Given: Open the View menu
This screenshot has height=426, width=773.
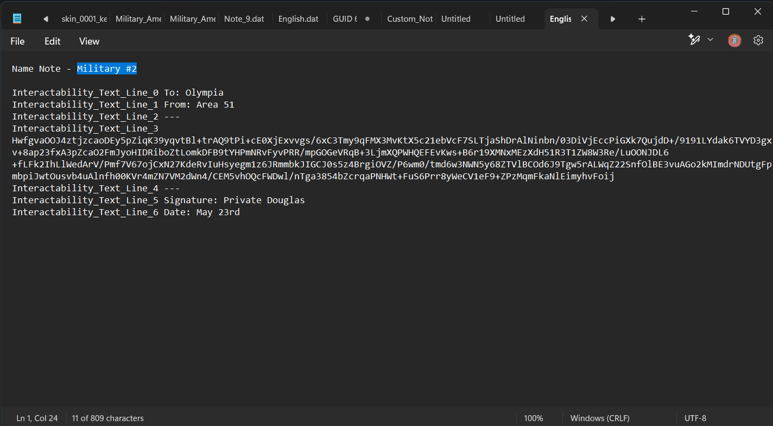Looking at the screenshot, I should [x=89, y=41].
